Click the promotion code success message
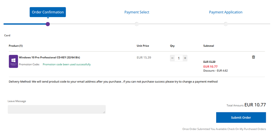The image size is (274, 139). point(66,64)
